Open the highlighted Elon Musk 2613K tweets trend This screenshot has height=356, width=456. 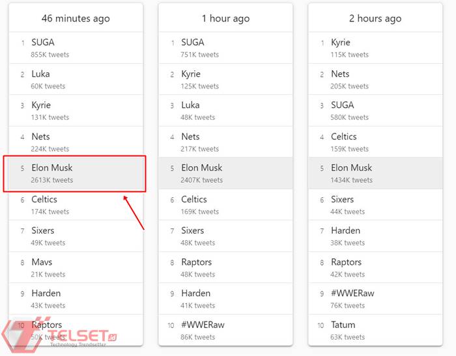coord(52,168)
